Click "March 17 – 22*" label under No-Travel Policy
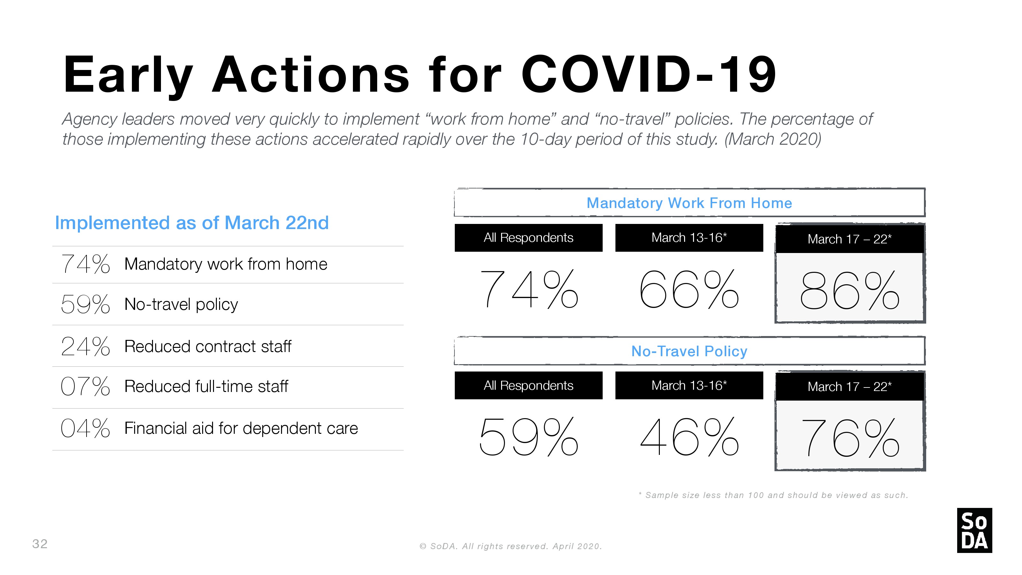Image resolution: width=1022 pixels, height=575 pixels. point(850,387)
